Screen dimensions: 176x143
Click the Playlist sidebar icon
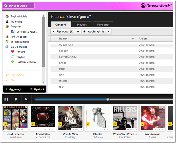13,57
